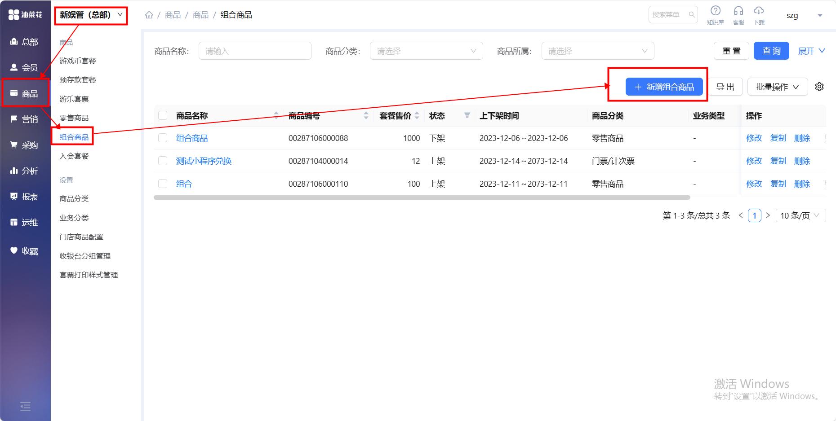Click 修改 for the 组合商品 row
This screenshot has width=836, height=421.
tap(754, 138)
